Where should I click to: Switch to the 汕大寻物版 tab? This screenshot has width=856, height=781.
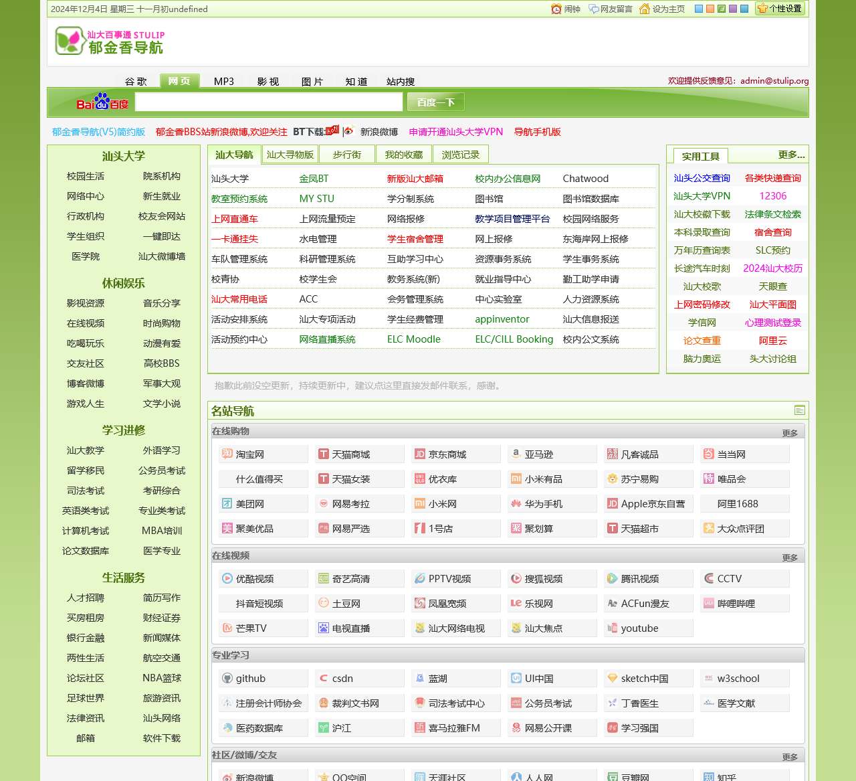290,155
